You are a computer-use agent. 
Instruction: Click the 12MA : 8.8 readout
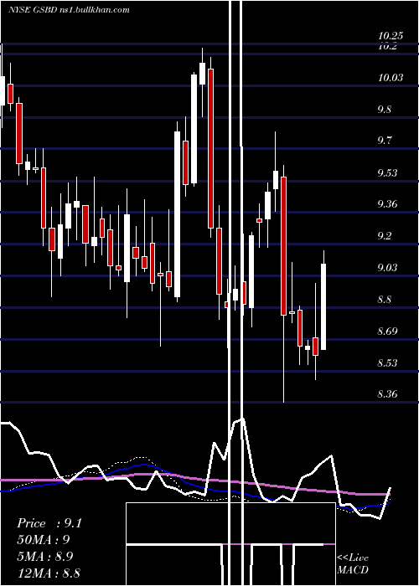coord(49,573)
